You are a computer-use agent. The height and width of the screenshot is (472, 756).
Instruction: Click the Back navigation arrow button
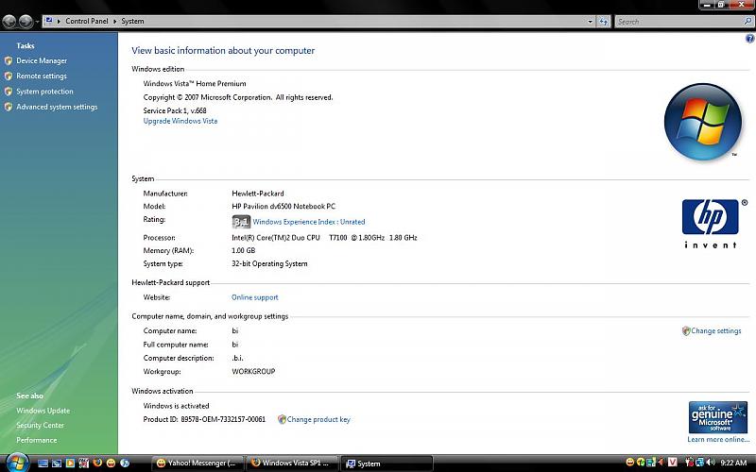(x=9, y=20)
